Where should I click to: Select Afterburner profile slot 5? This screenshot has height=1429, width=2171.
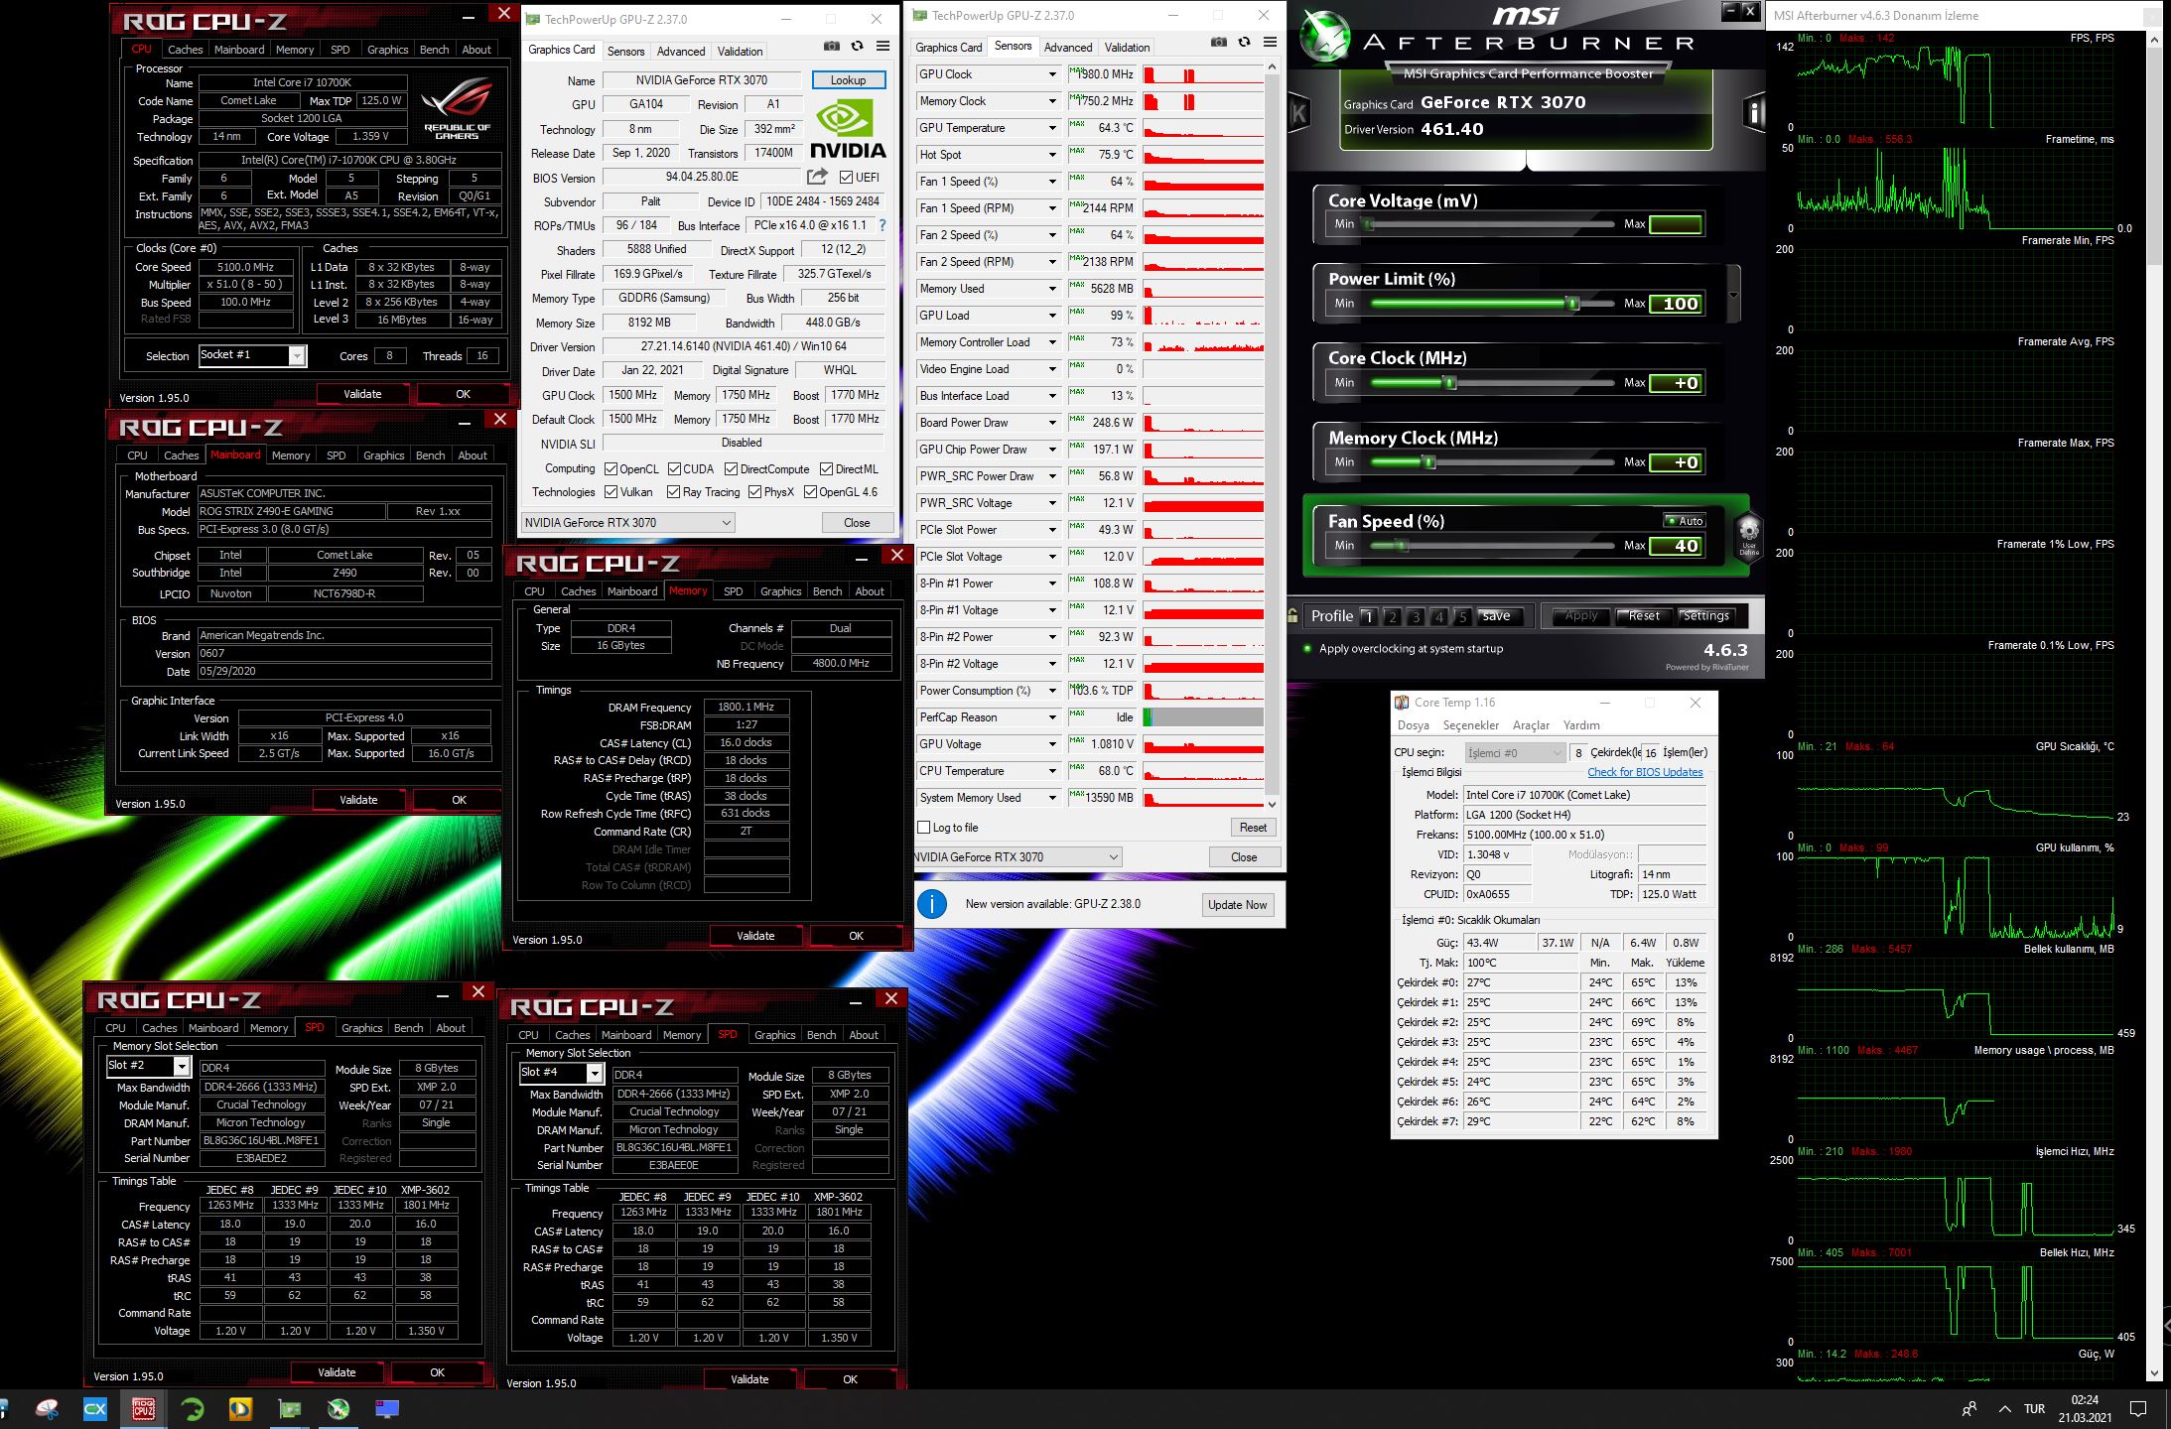(x=1462, y=616)
